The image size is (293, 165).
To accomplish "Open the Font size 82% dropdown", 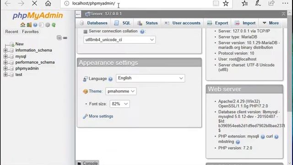I will tap(119, 104).
